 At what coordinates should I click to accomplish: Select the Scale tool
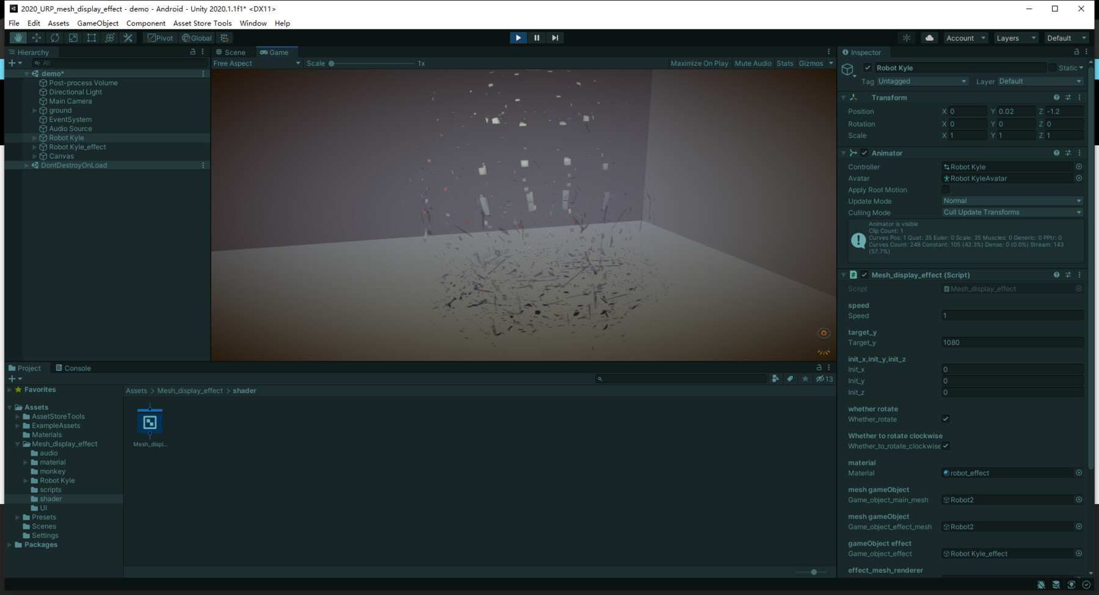pos(73,37)
